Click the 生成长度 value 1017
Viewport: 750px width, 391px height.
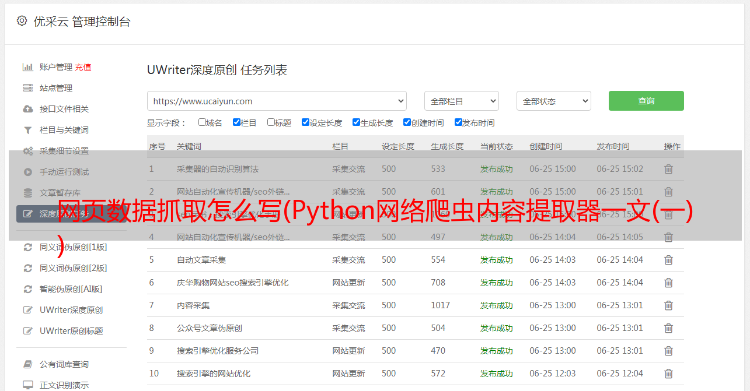pos(441,305)
